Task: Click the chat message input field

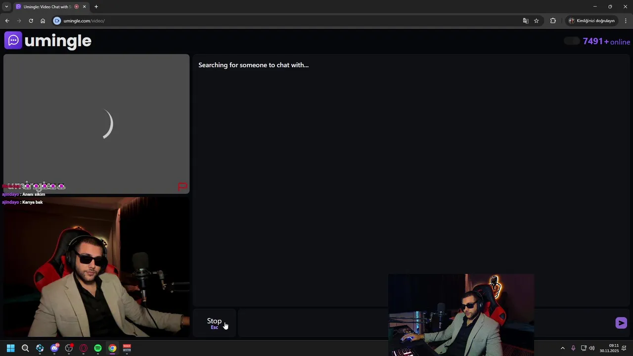Action: pyautogui.click(x=425, y=323)
